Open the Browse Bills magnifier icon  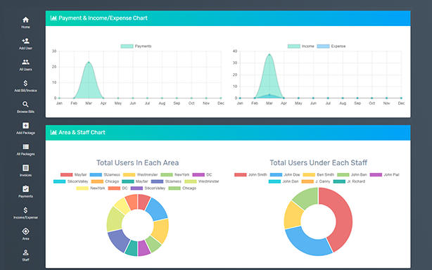click(25, 104)
